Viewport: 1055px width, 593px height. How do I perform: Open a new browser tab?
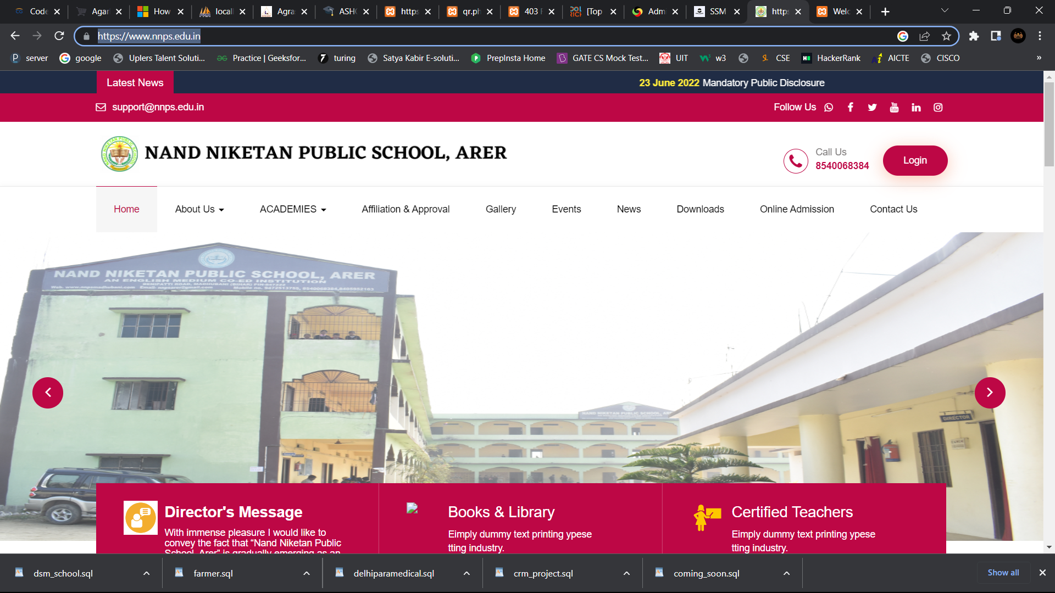pyautogui.click(x=885, y=12)
